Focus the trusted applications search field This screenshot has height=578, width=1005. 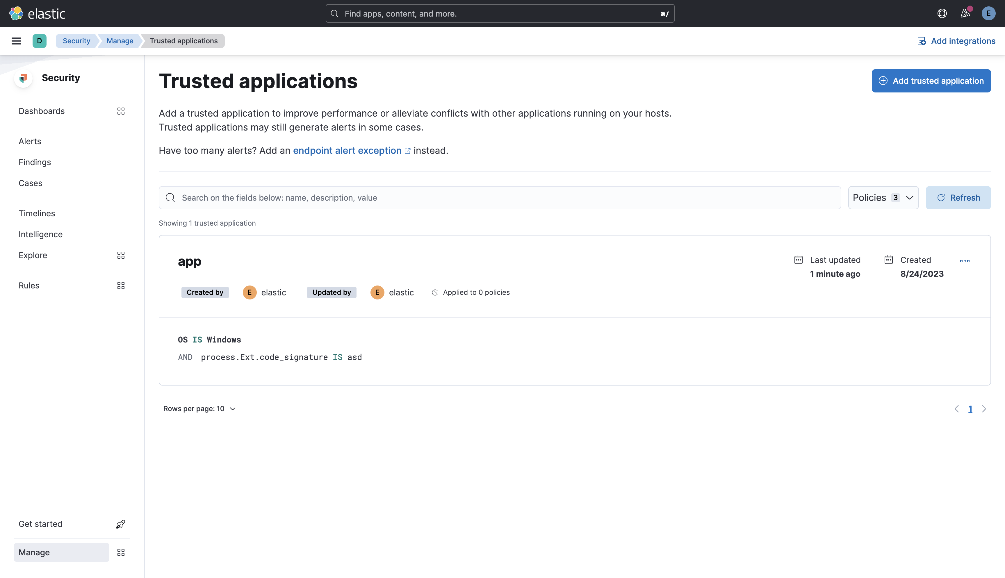(x=500, y=198)
